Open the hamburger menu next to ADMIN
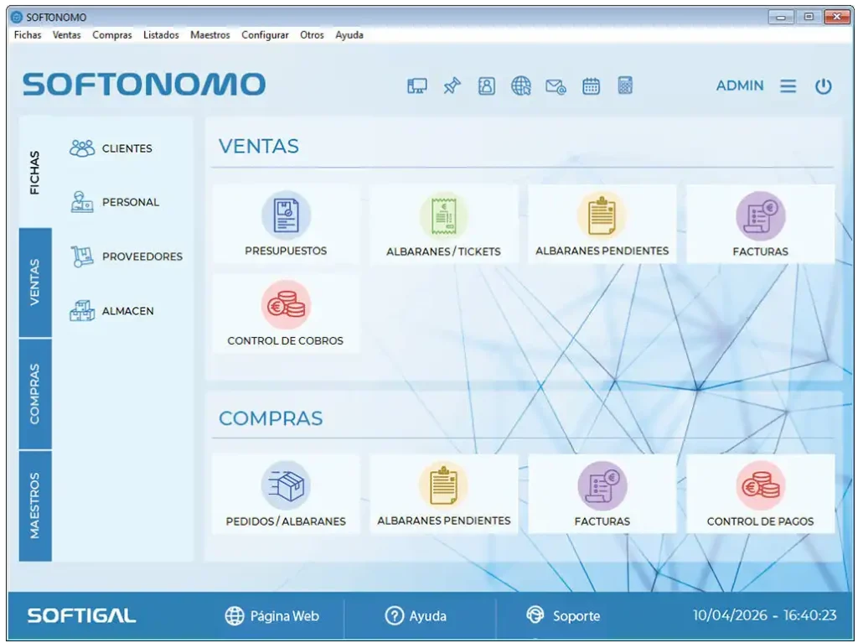This screenshot has height=643, width=858. click(788, 86)
